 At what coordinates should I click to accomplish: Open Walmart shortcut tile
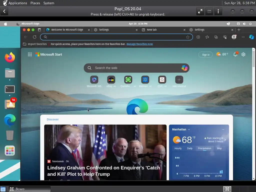145,80
